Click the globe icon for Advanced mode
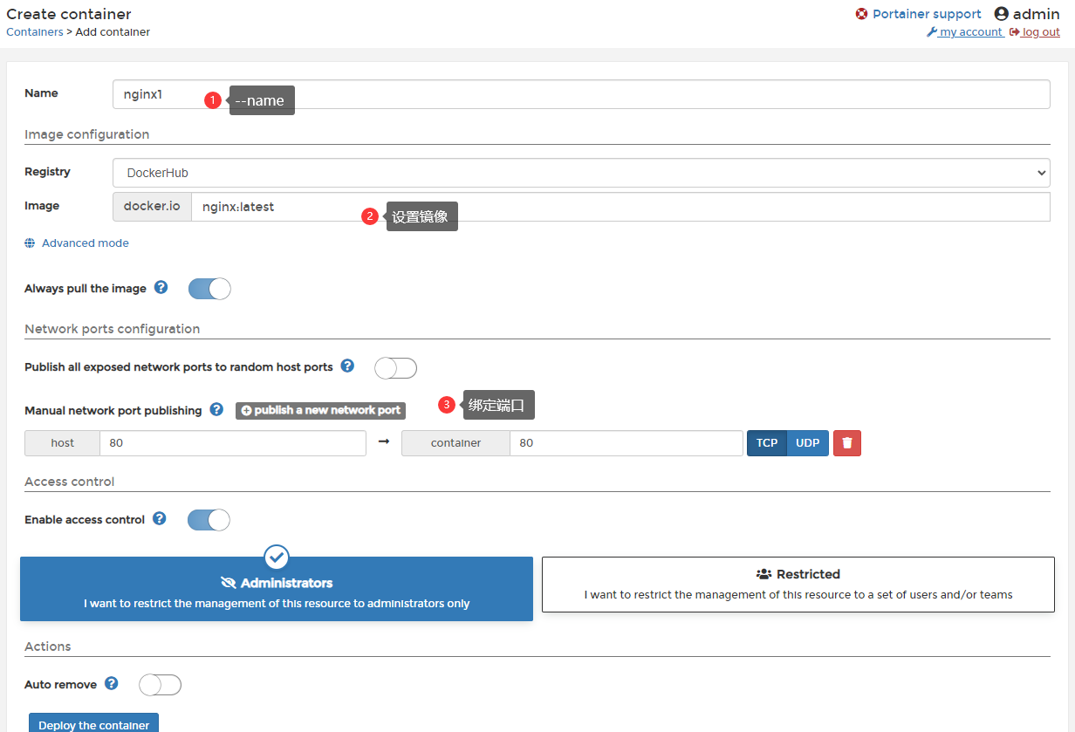 30,243
